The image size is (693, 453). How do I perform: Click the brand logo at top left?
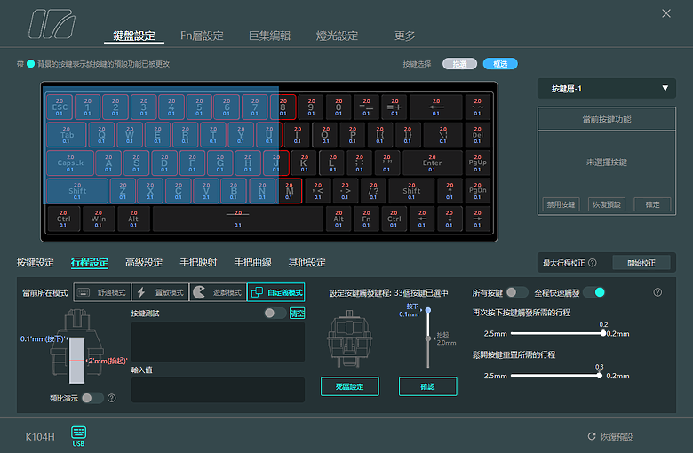point(52,25)
